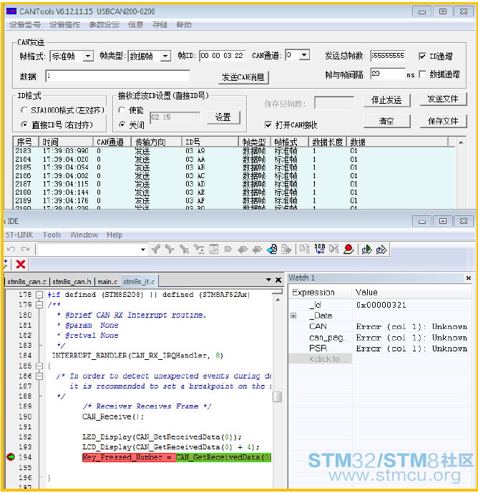Enable the 数据递增 checkbox

(422, 74)
